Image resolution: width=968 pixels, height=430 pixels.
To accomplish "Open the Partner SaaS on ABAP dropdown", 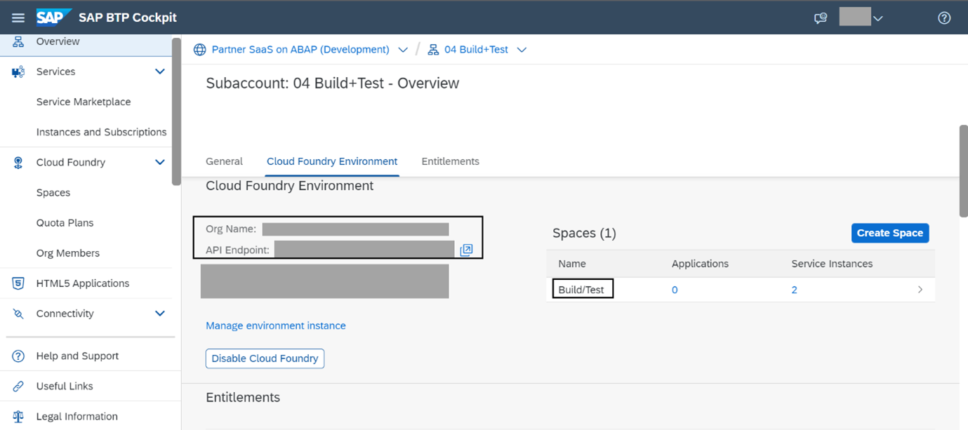I will pyautogui.click(x=403, y=50).
